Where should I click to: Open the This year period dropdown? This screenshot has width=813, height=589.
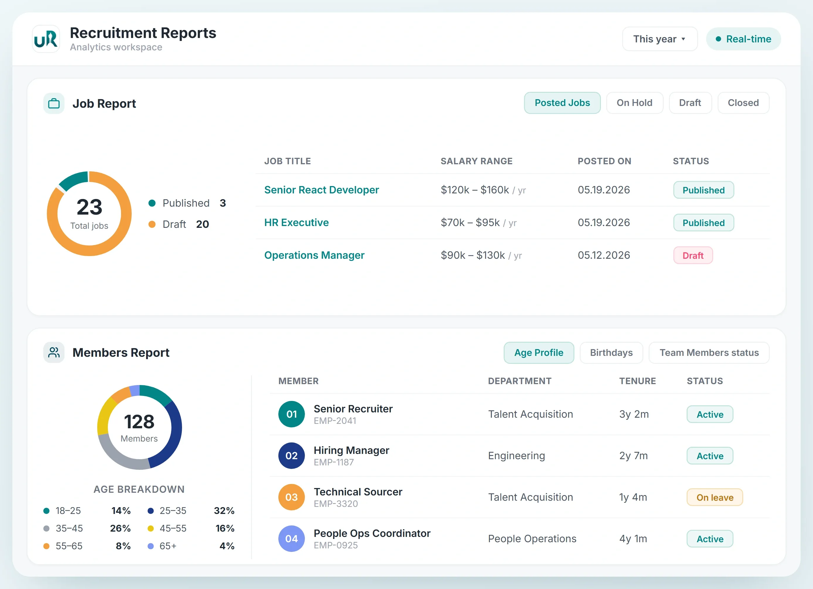pos(660,39)
